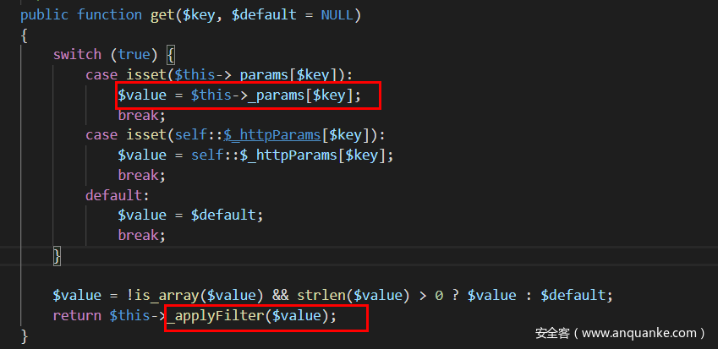Click the opening brace after switch (true)

171,55
